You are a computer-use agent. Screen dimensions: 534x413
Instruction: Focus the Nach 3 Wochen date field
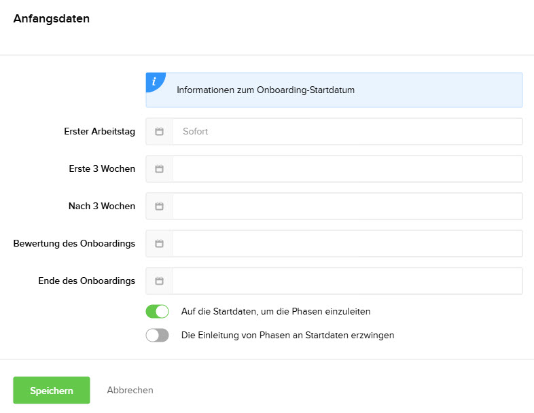347,206
